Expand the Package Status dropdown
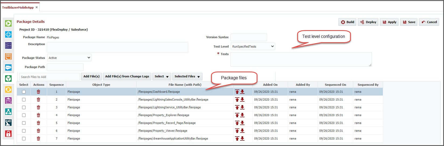Image resolution: width=444 pixels, height=146 pixels. coord(69,58)
